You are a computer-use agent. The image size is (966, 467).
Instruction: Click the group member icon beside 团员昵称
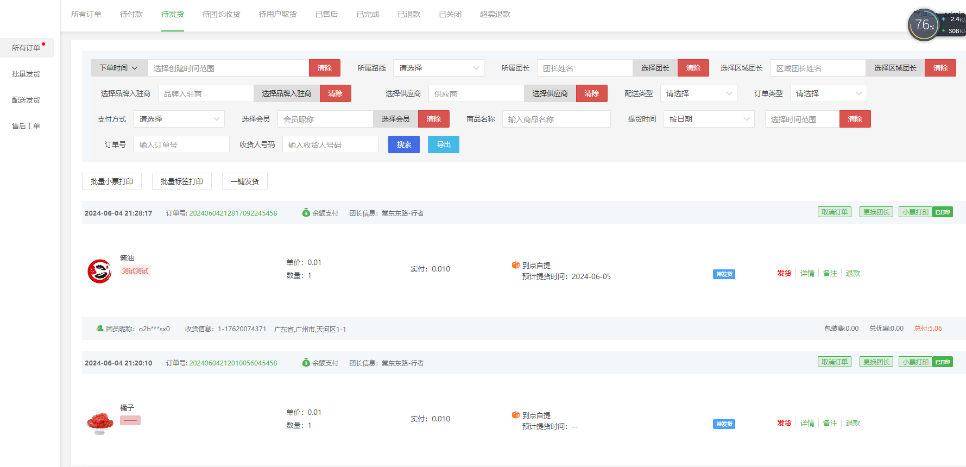pos(100,329)
